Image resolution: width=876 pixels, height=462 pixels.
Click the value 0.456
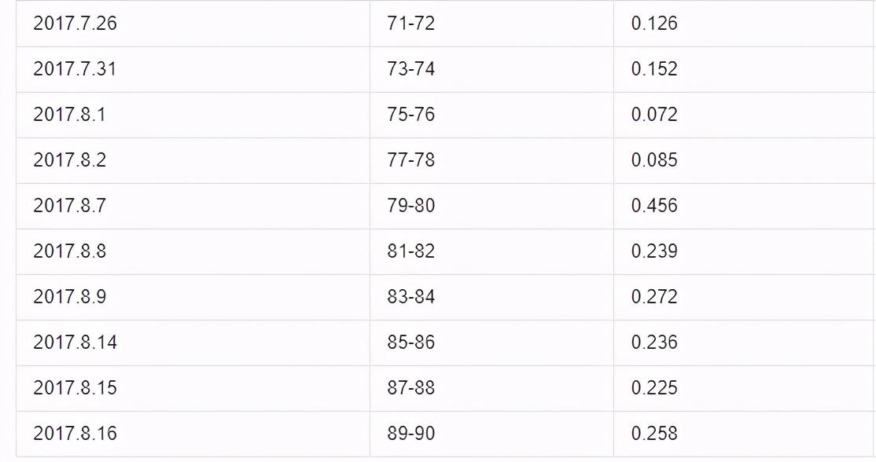(653, 206)
